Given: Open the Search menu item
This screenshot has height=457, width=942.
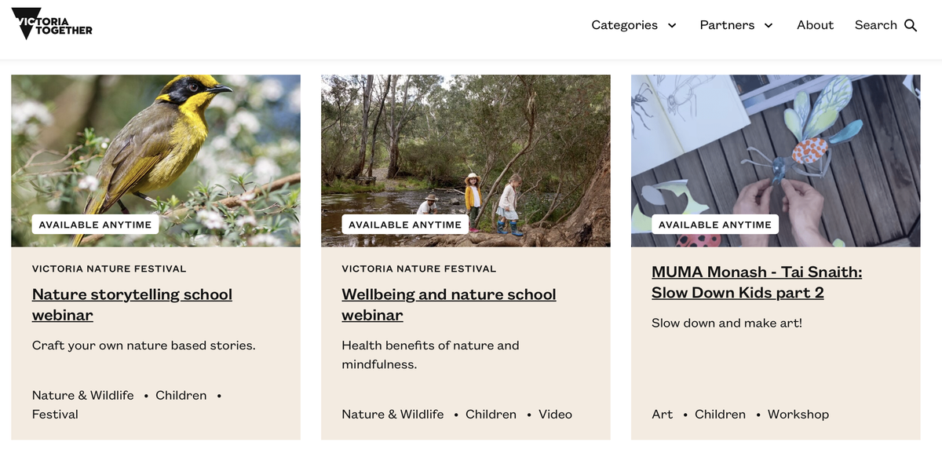Looking at the screenshot, I should 875,25.
